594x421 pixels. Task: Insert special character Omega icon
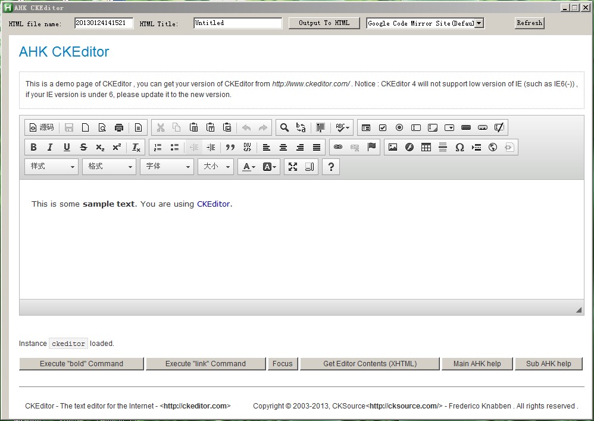(x=459, y=148)
